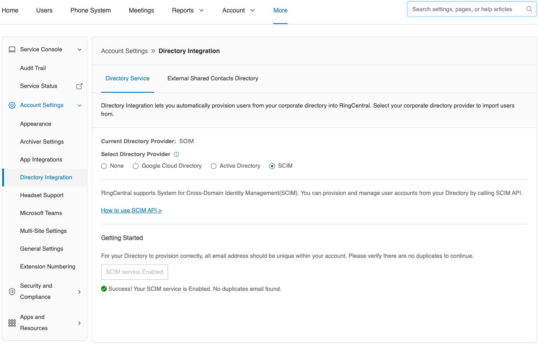
Task: Click the Getting Started heading
Action: pyautogui.click(x=122, y=238)
